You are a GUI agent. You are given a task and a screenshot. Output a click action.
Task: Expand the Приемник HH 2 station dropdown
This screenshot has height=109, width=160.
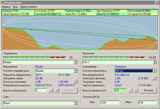pos(155,62)
